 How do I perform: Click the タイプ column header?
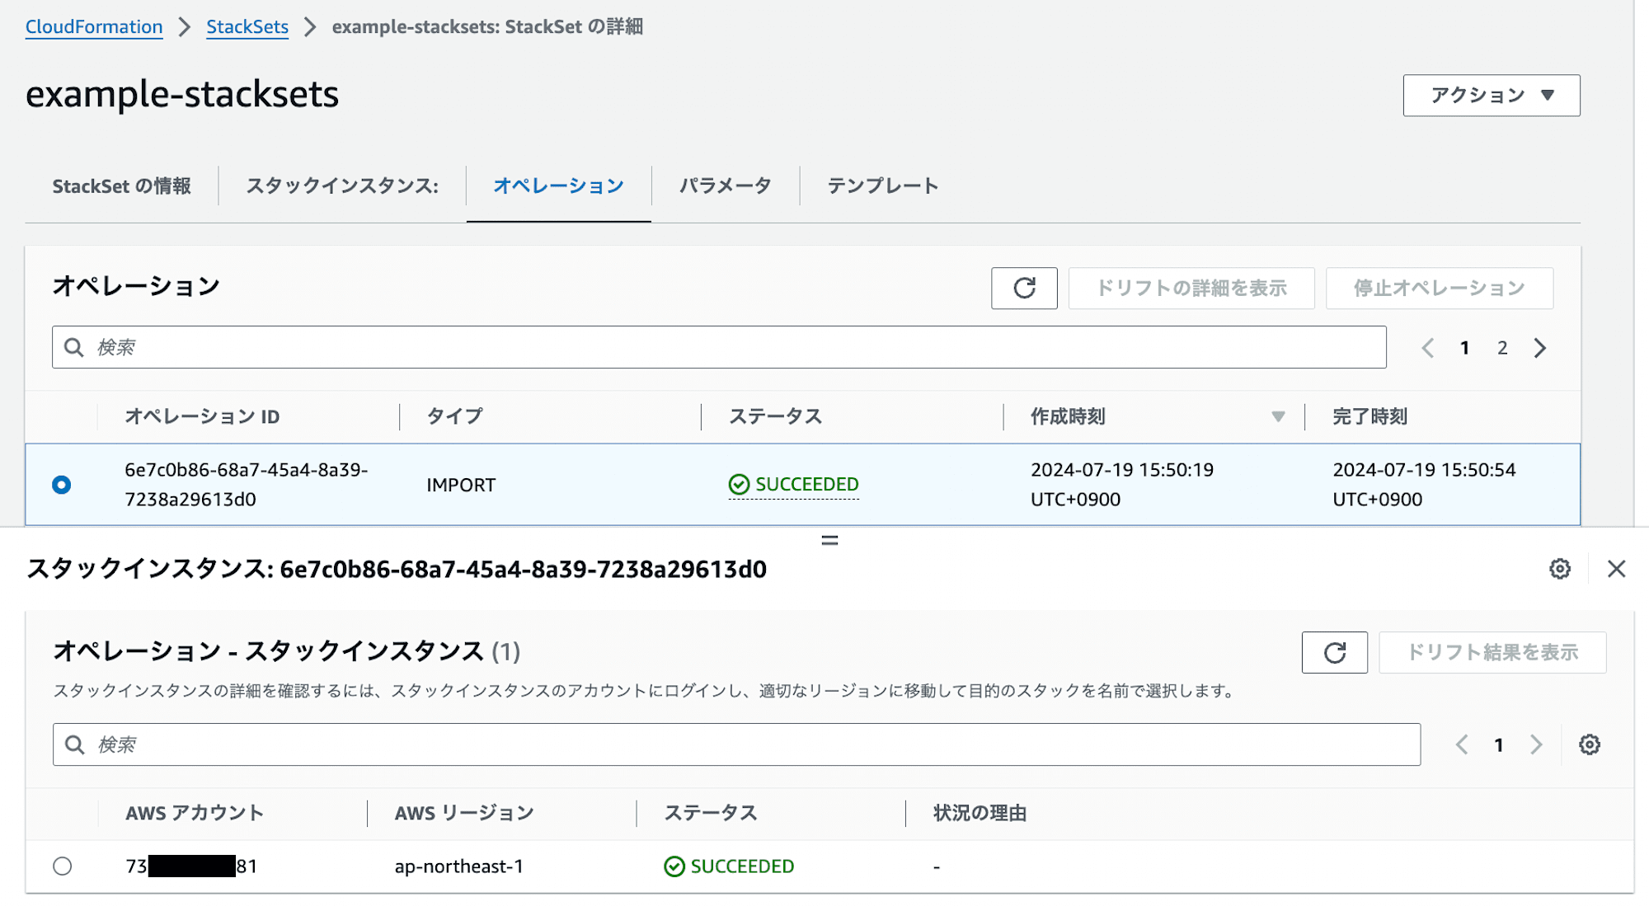click(455, 416)
